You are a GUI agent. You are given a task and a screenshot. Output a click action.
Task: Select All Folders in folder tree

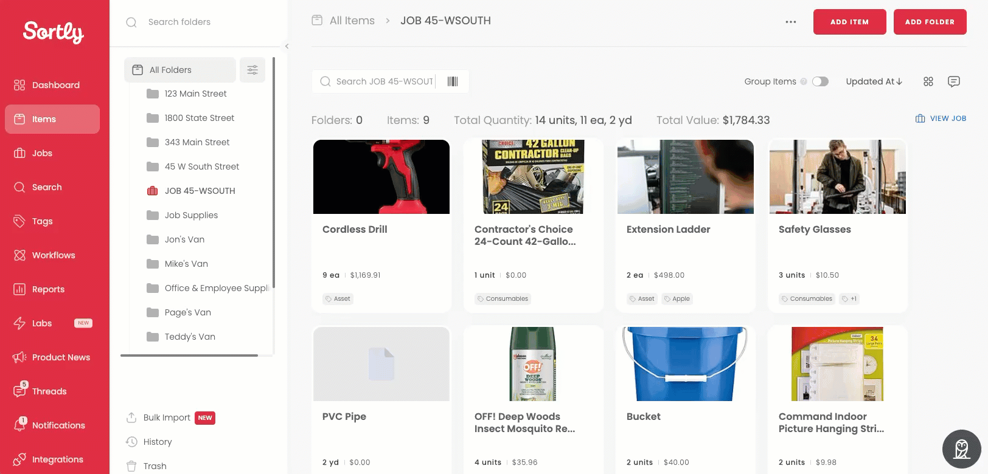(180, 70)
